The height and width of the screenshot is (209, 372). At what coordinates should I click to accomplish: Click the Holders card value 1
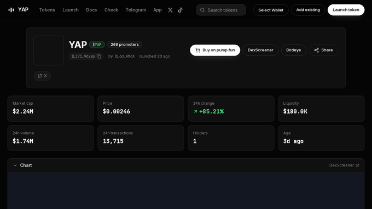coord(195,141)
